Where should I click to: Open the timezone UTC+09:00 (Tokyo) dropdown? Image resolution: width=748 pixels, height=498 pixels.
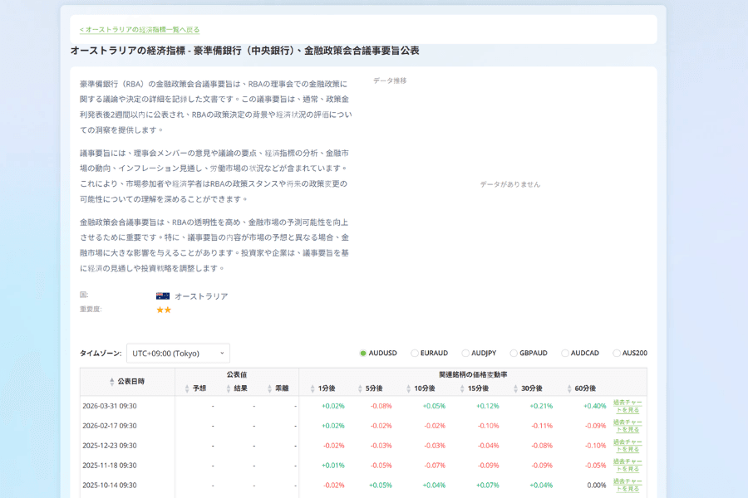coord(178,353)
